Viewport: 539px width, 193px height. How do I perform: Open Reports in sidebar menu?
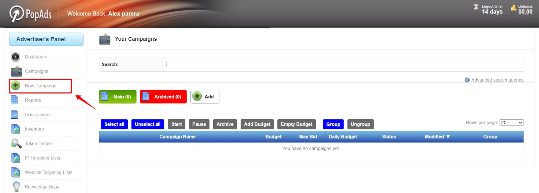pos(33,100)
